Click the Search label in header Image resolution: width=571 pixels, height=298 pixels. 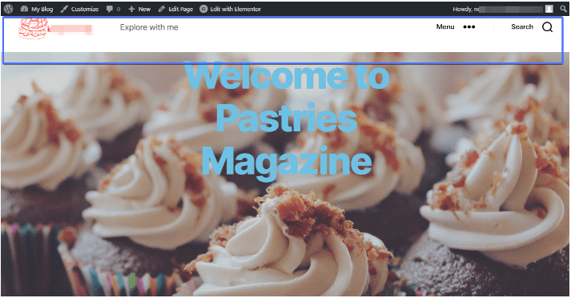coord(522,26)
